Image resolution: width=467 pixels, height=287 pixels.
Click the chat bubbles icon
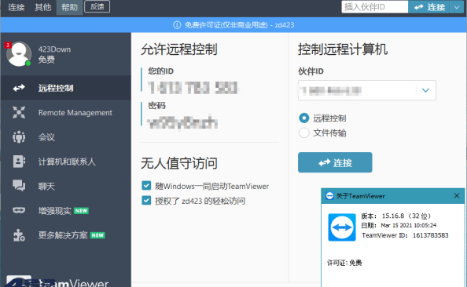pyautogui.click(x=19, y=186)
